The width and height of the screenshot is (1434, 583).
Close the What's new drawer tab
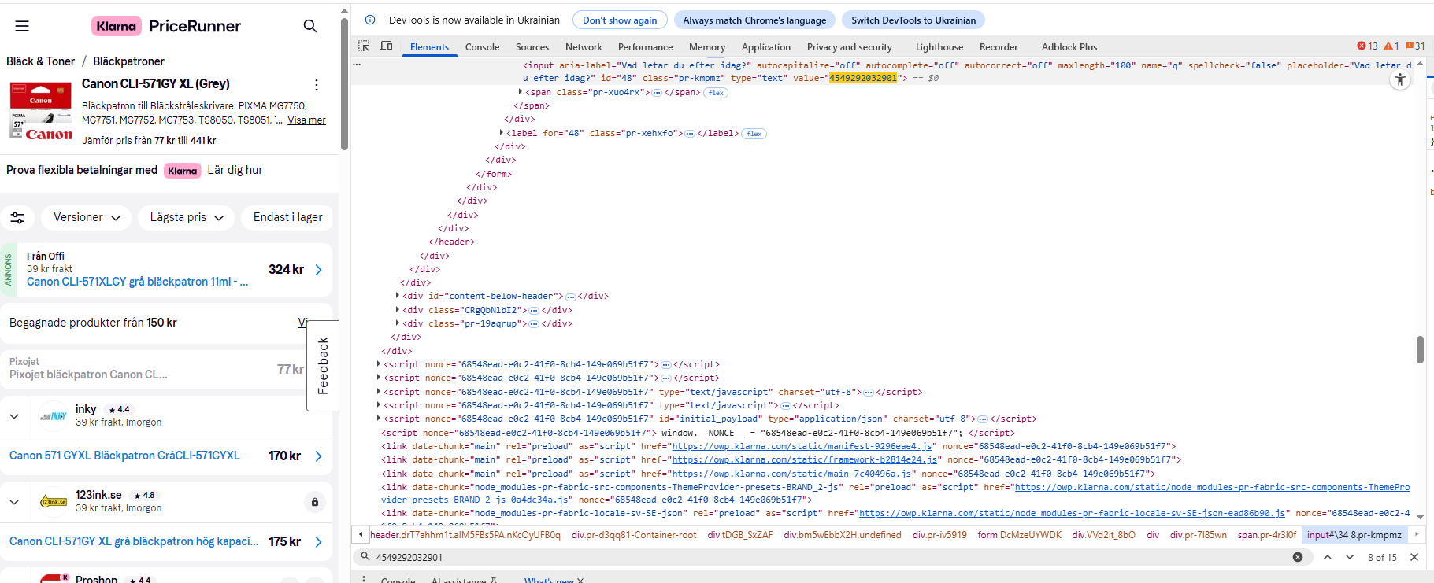pos(580,581)
